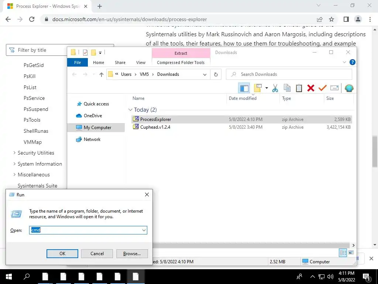Click Browse... in the Run dialog

pyautogui.click(x=132, y=254)
